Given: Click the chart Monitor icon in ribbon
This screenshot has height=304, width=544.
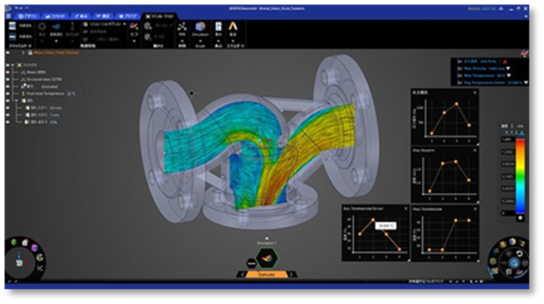Looking at the screenshot, I should pos(134,26).
